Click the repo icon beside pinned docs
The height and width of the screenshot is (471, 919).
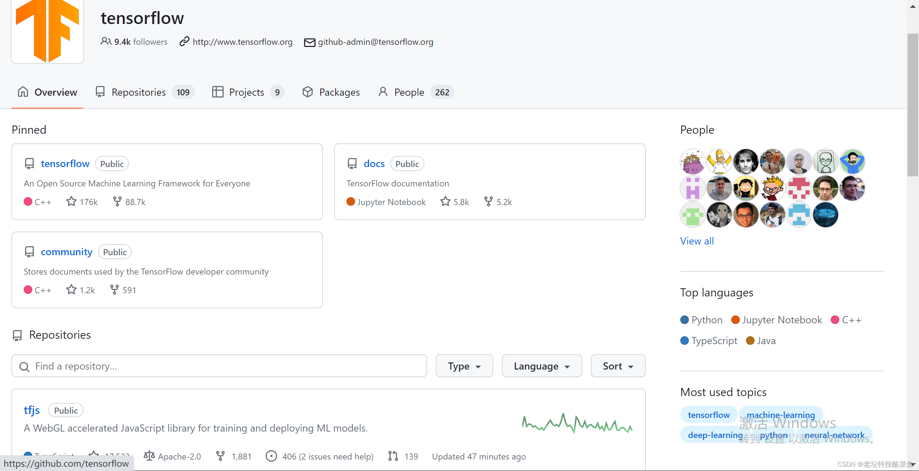coord(352,164)
